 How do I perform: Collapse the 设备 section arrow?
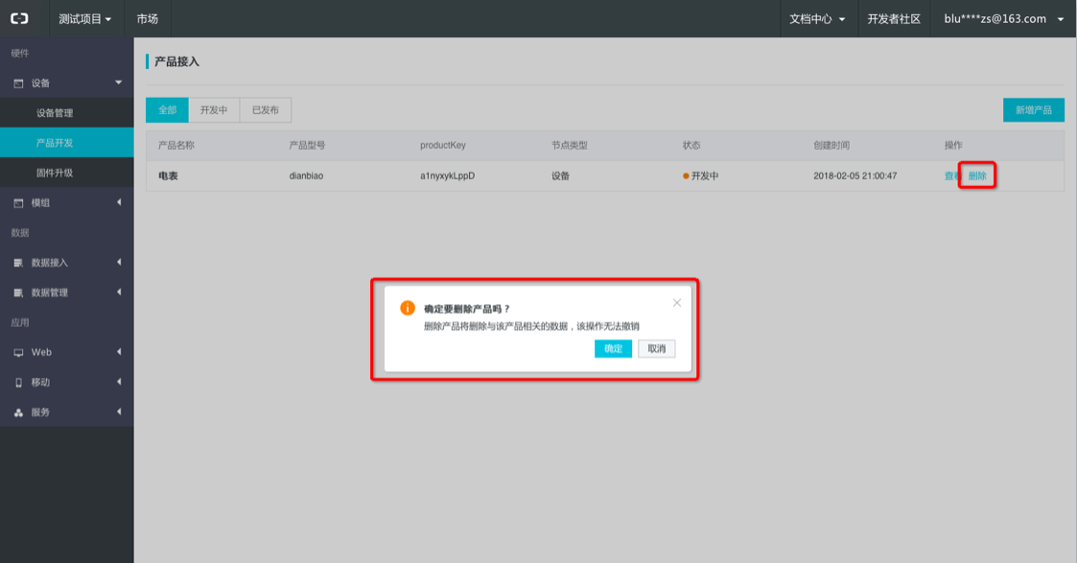(118, 82)
